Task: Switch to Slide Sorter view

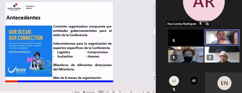Action: click(107, 92)
